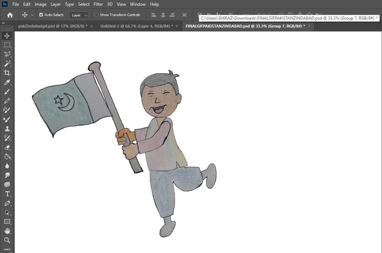Open Move tool preset picker arrow
This screenshot has width=382, height=253.
point(33,15)
